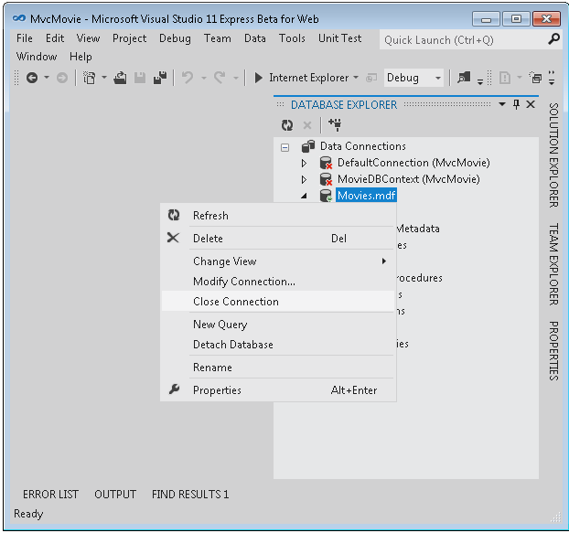Click the New Project toolbar icon

pyautogui.click(x=90, y=78)
